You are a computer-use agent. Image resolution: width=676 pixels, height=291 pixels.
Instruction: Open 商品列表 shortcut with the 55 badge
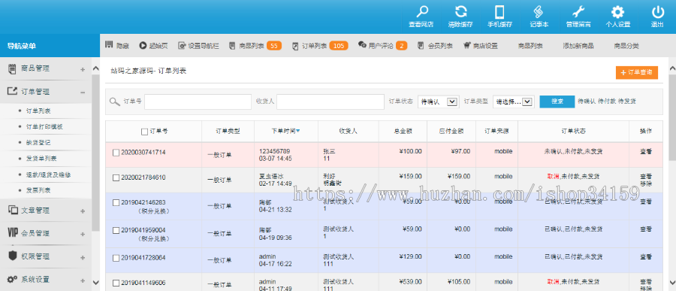click(x=255, y=45)
